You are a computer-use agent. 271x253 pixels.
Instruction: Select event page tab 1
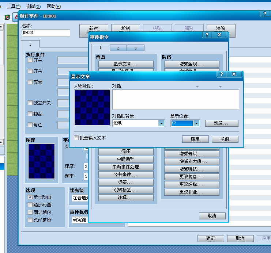30,44
